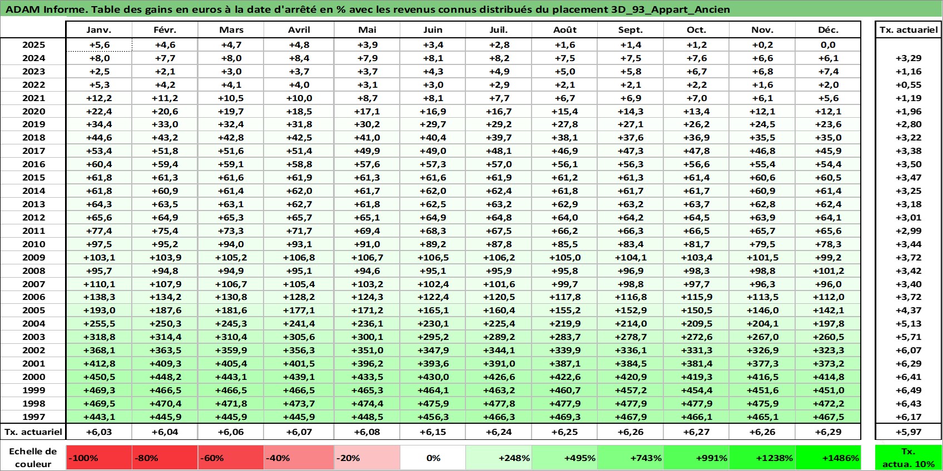Select the 'Juil.' column header

coord(499,30)
